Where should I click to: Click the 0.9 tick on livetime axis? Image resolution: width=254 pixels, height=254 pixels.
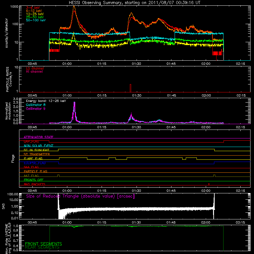coord(16,231)
